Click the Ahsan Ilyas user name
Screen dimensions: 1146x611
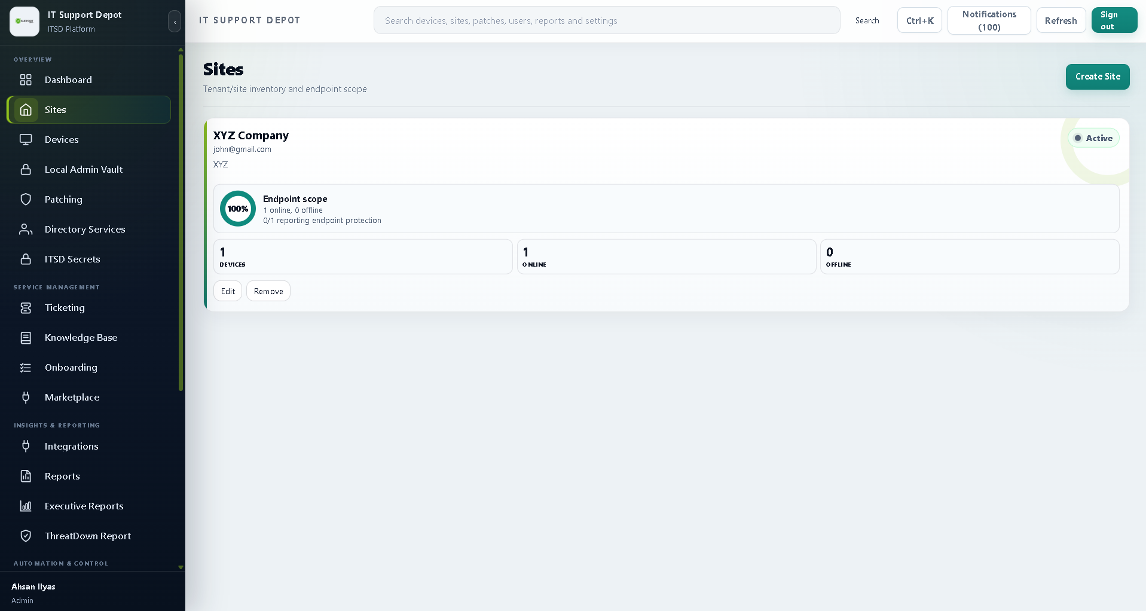[33, 586]
